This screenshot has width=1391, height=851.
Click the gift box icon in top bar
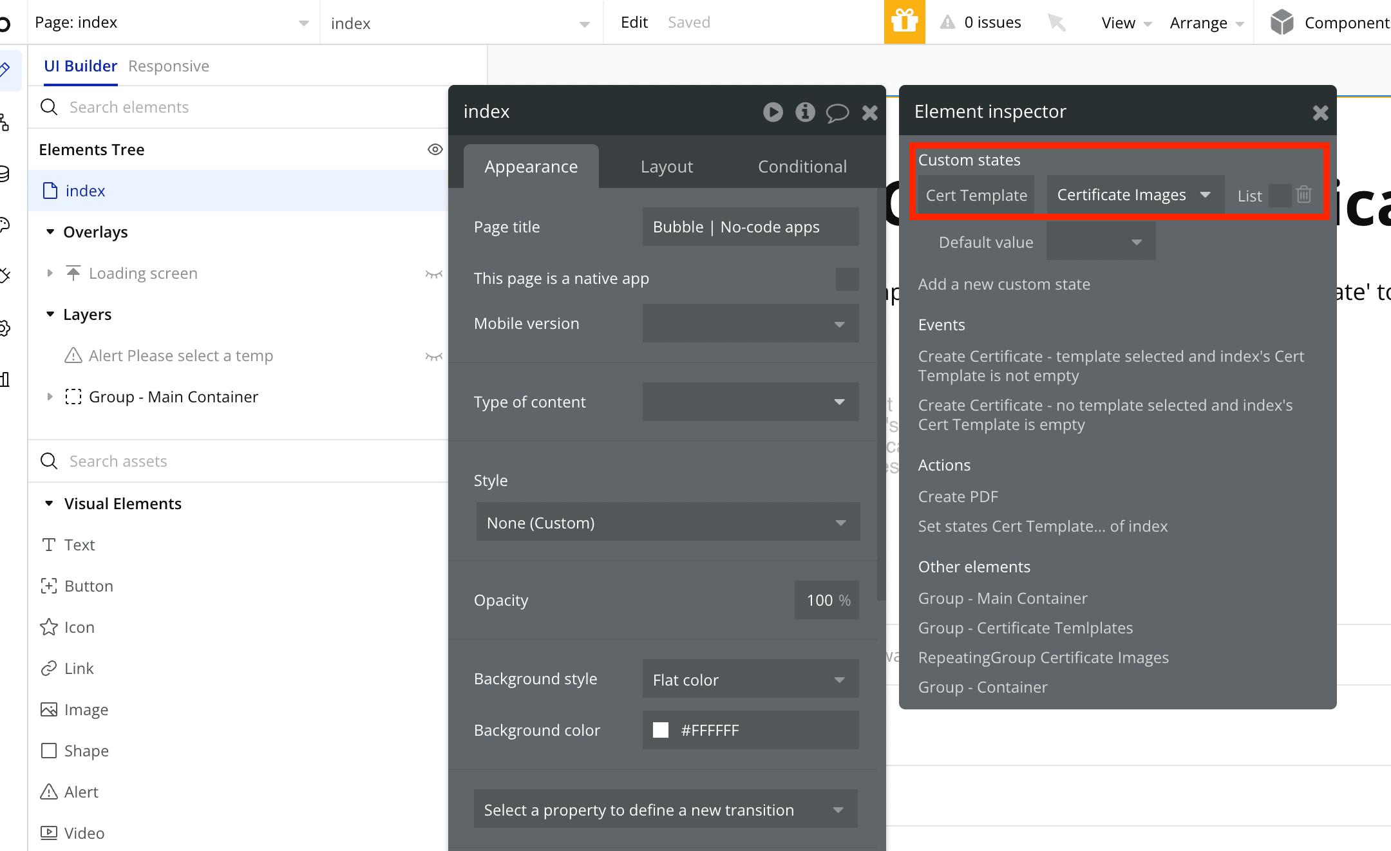(x=904, y=22)
